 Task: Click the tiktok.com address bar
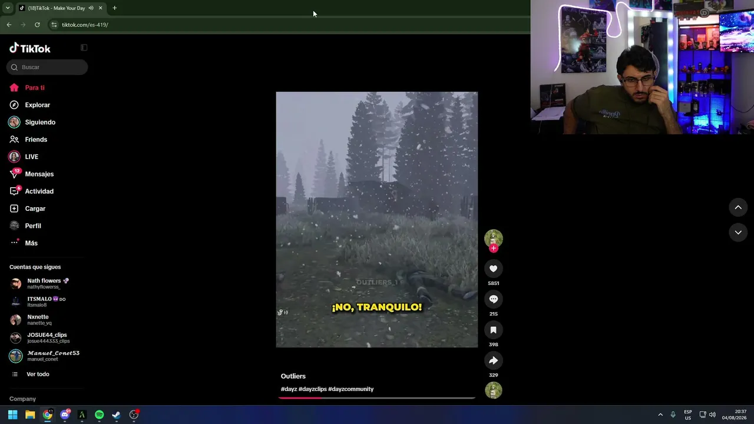pos(289,25)
